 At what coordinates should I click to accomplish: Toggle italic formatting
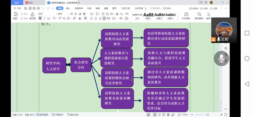(44, 18)
